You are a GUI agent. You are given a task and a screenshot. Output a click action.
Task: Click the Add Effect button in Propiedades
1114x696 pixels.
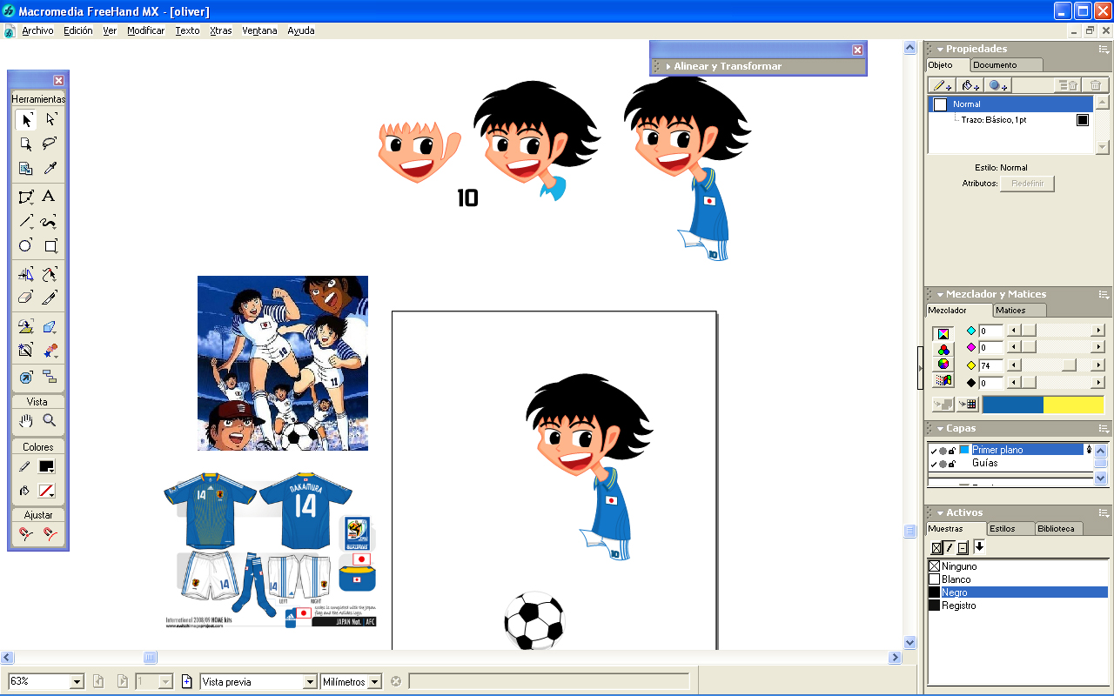(x=998, y=85)
